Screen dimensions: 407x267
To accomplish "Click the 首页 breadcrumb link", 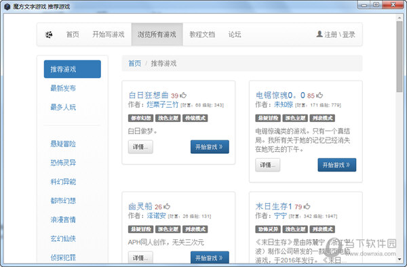I will tap(135, 63).
